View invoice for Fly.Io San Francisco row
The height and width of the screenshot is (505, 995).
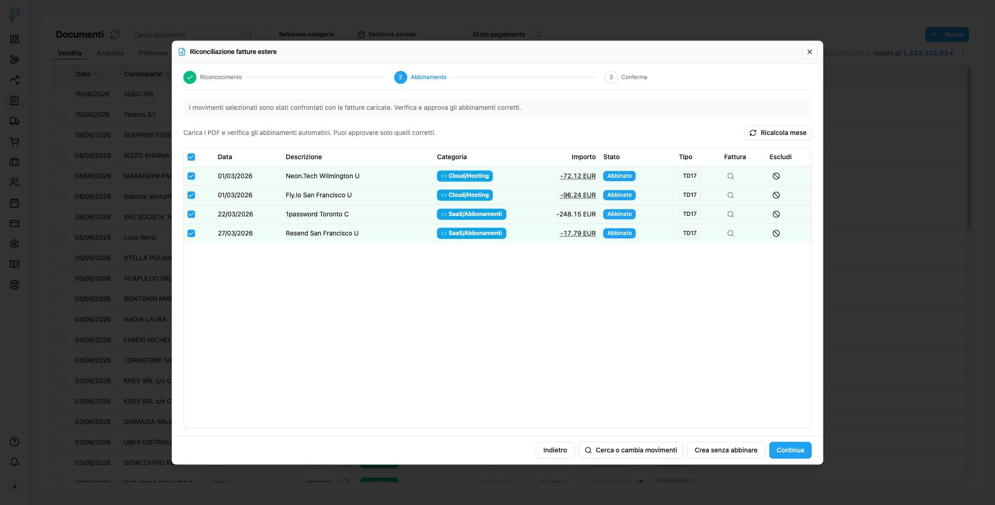(731, 195)
